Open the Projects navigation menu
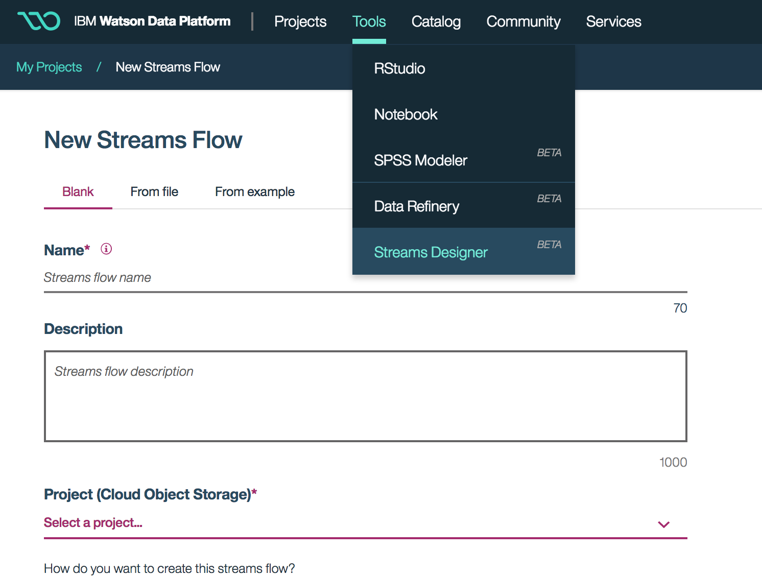762x576 pixels. (x=300, y=21)
